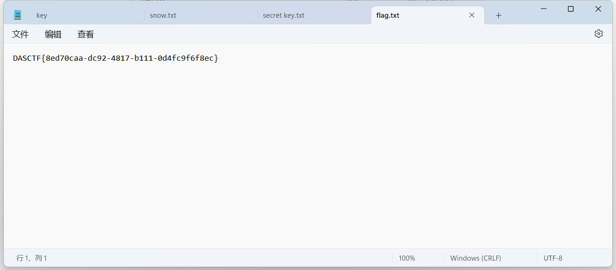The image size is (616, 270).
Task: Minimize the Notepad window
Action: (x=543, y=9)
